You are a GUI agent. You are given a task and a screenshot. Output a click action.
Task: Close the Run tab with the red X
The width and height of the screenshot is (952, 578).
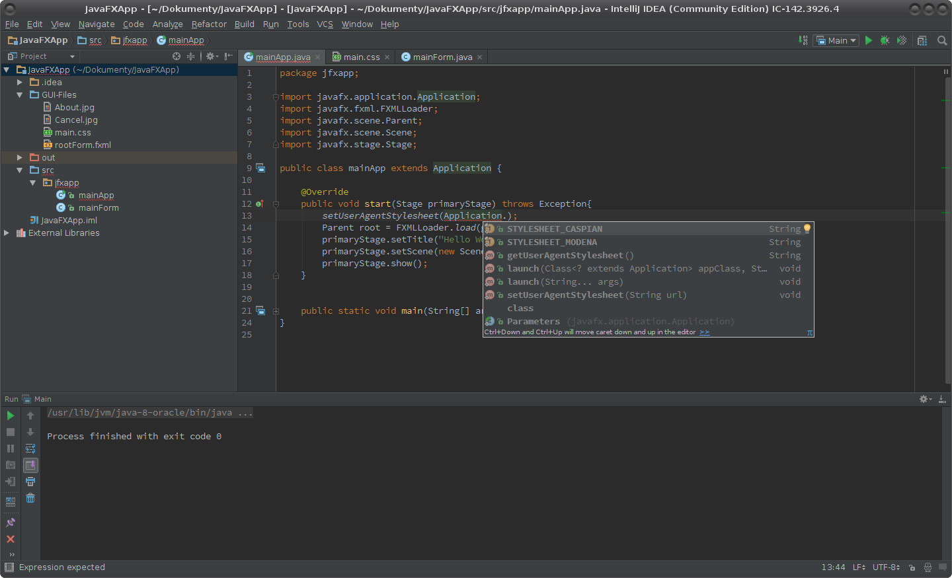pos(11,539)
